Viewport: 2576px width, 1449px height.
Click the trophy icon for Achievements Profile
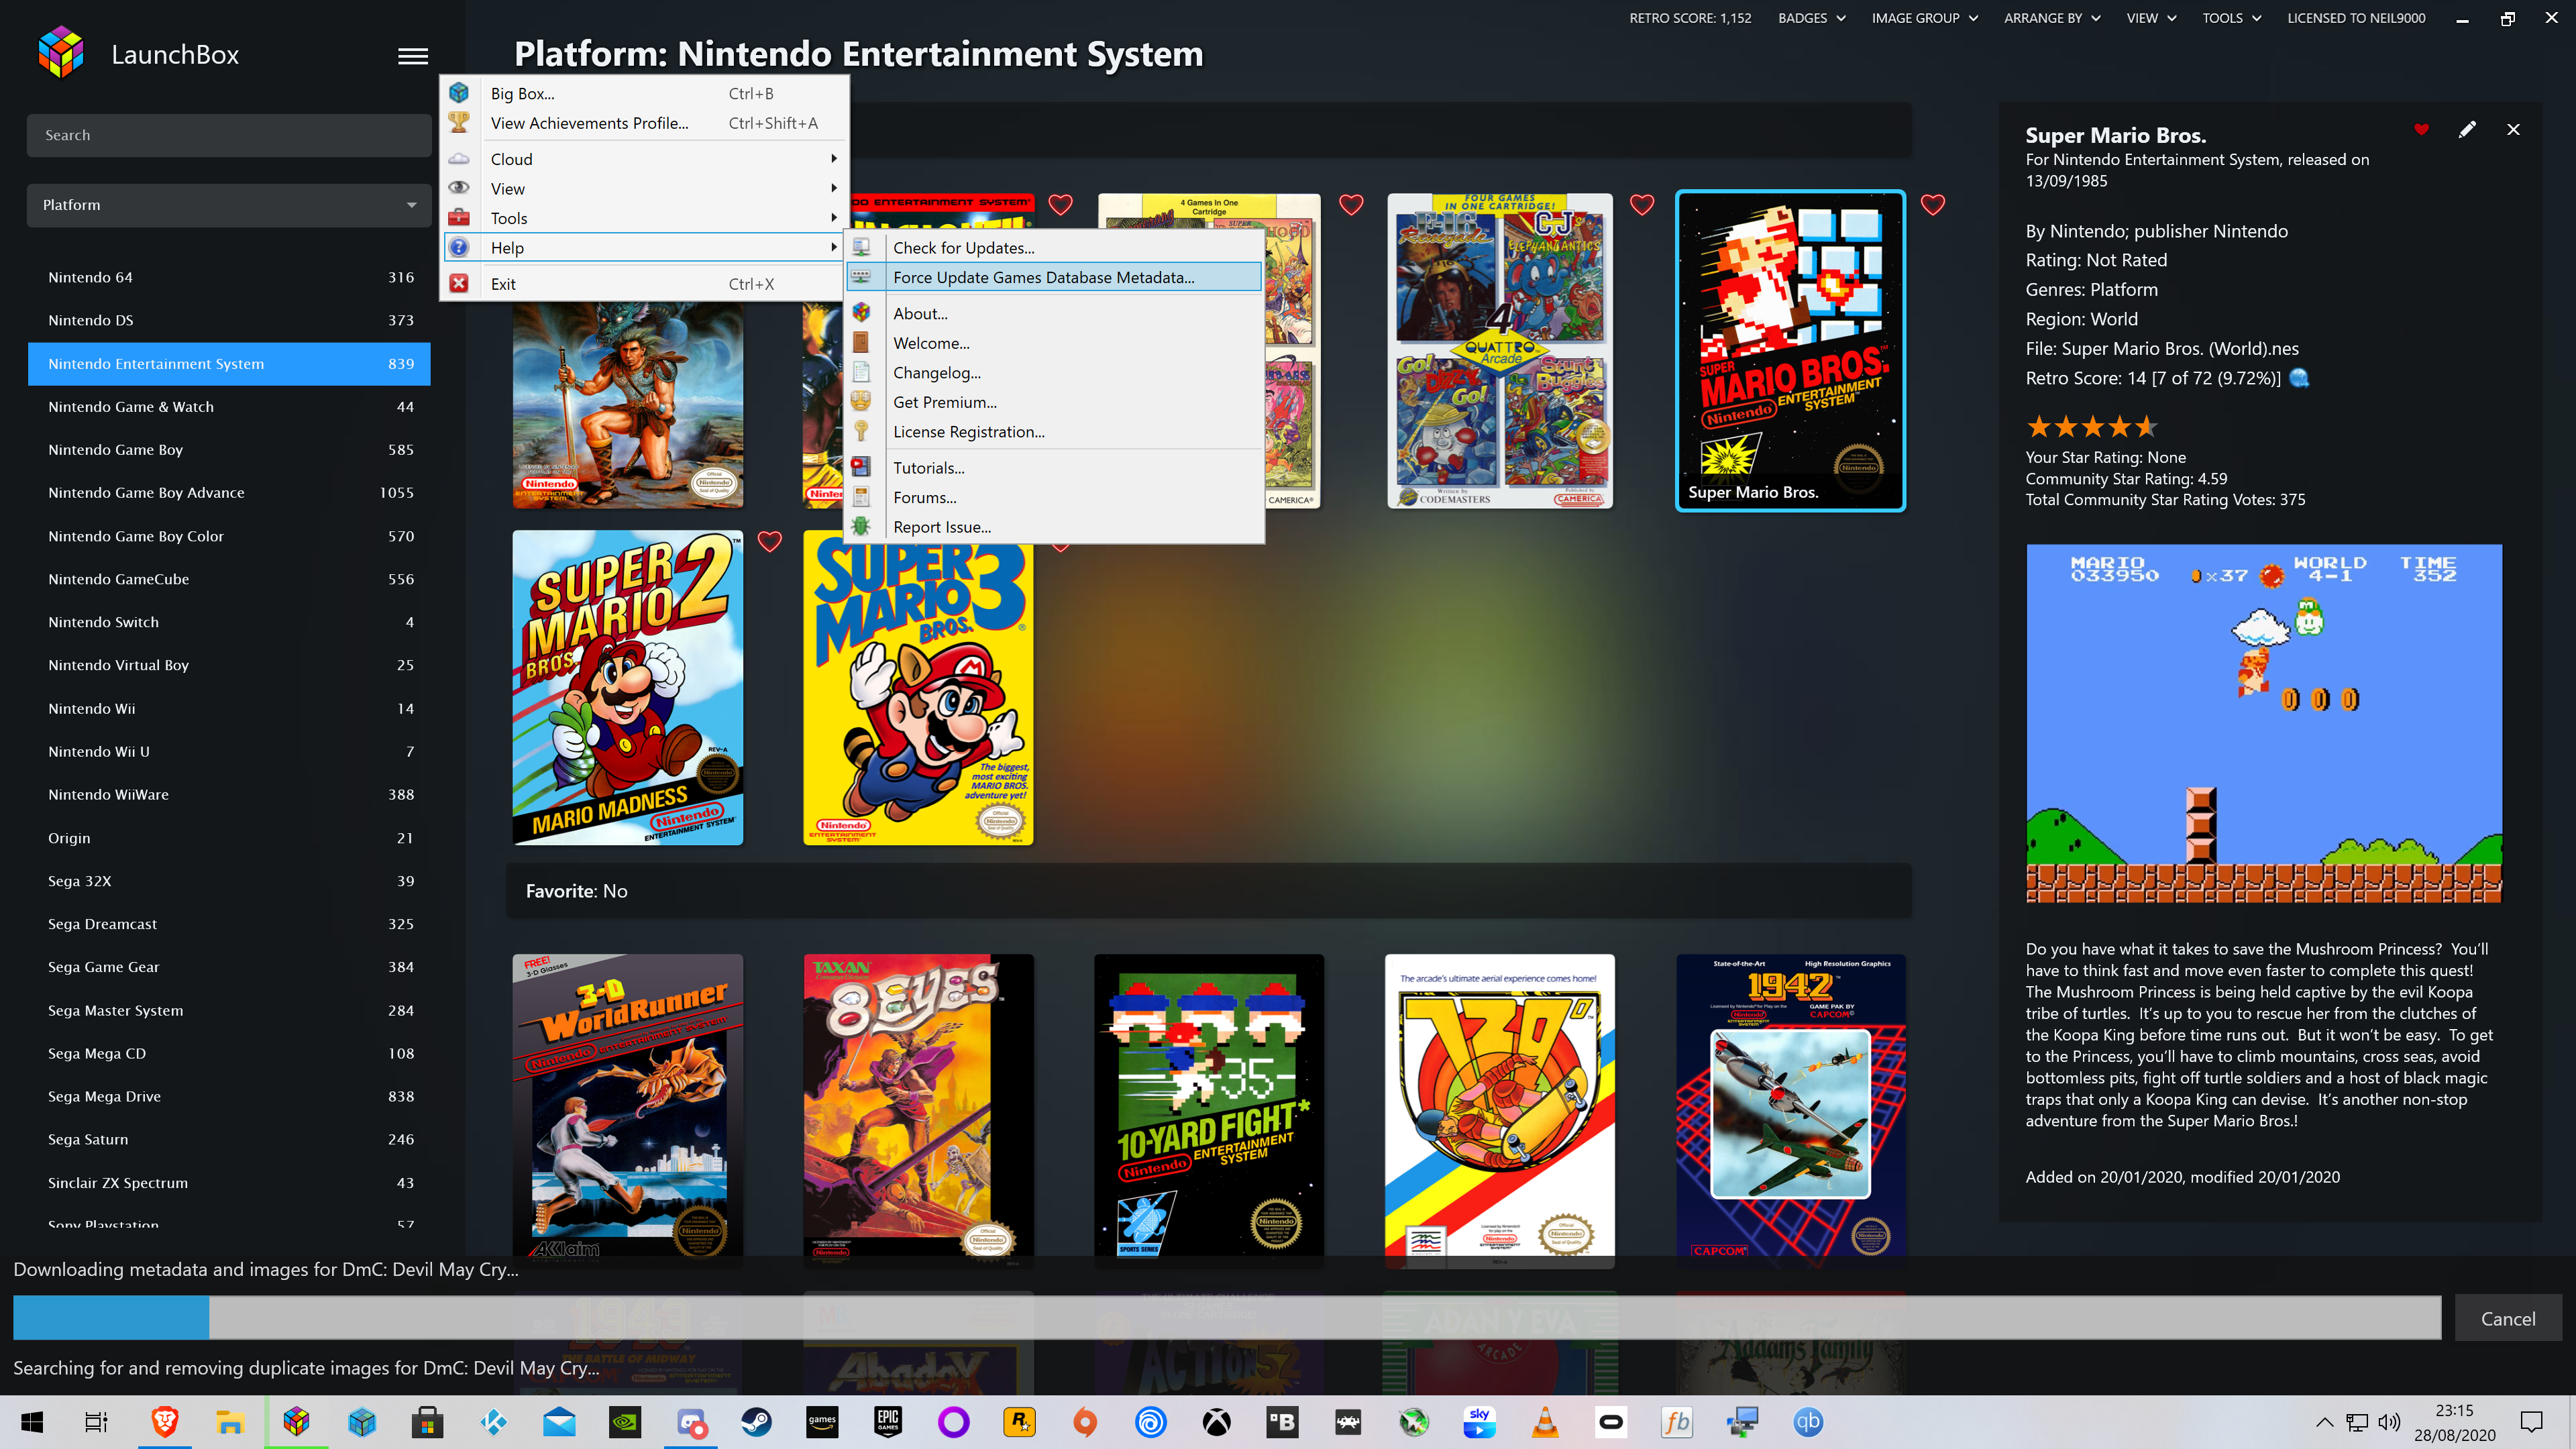click(x=459, y=122)
